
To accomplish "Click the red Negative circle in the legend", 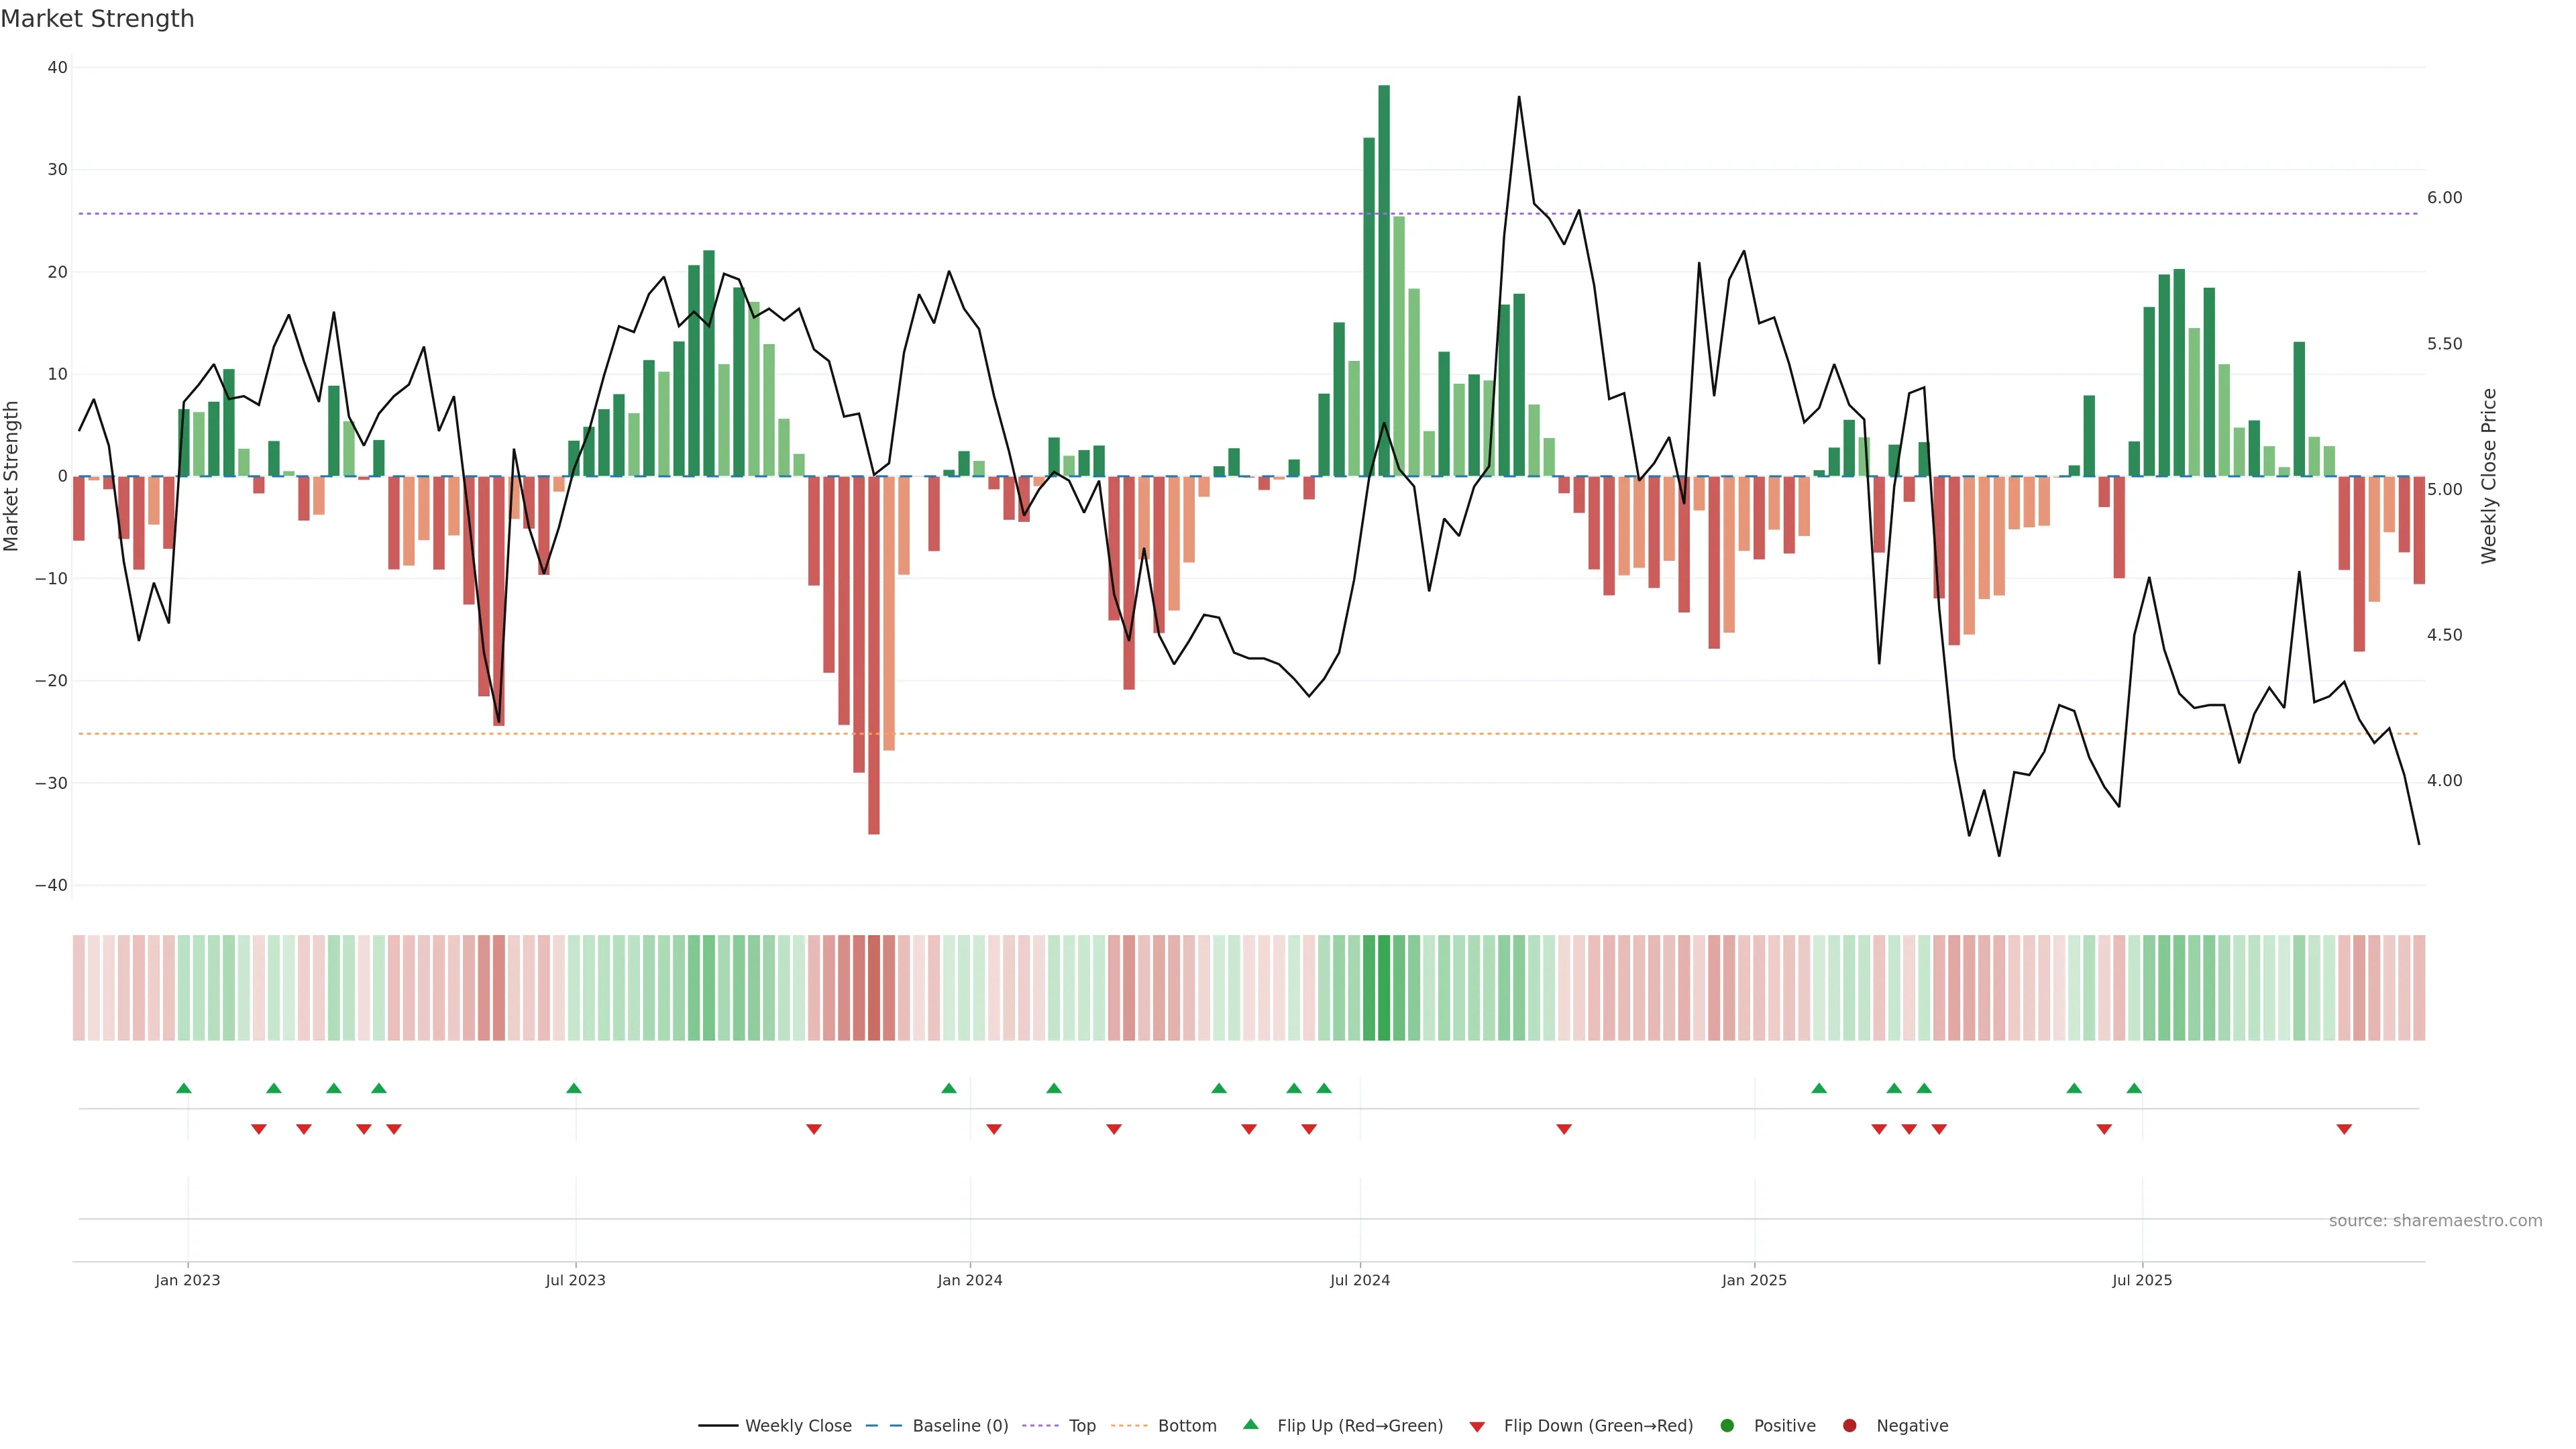I will [1849, 1426].
